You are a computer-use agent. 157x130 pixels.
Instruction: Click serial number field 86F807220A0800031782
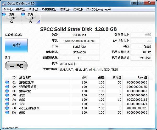coord(79,41)
